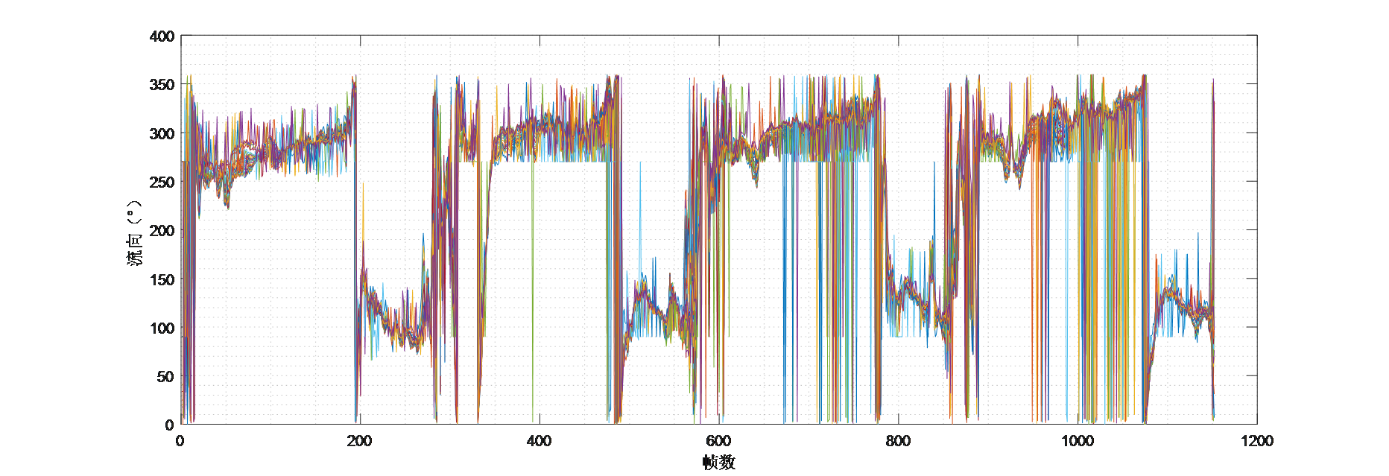This screenshot has width=1389, height=476.
Task: Click x-axis tick label 400
Action: [x=540, y=441]
